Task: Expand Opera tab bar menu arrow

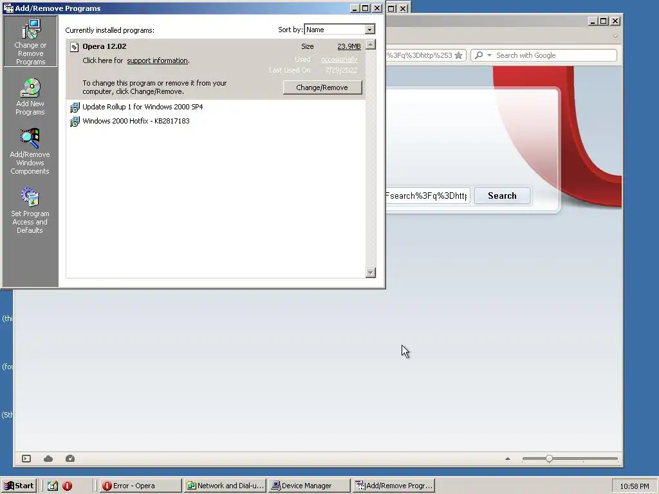Action: pos(615,36)
